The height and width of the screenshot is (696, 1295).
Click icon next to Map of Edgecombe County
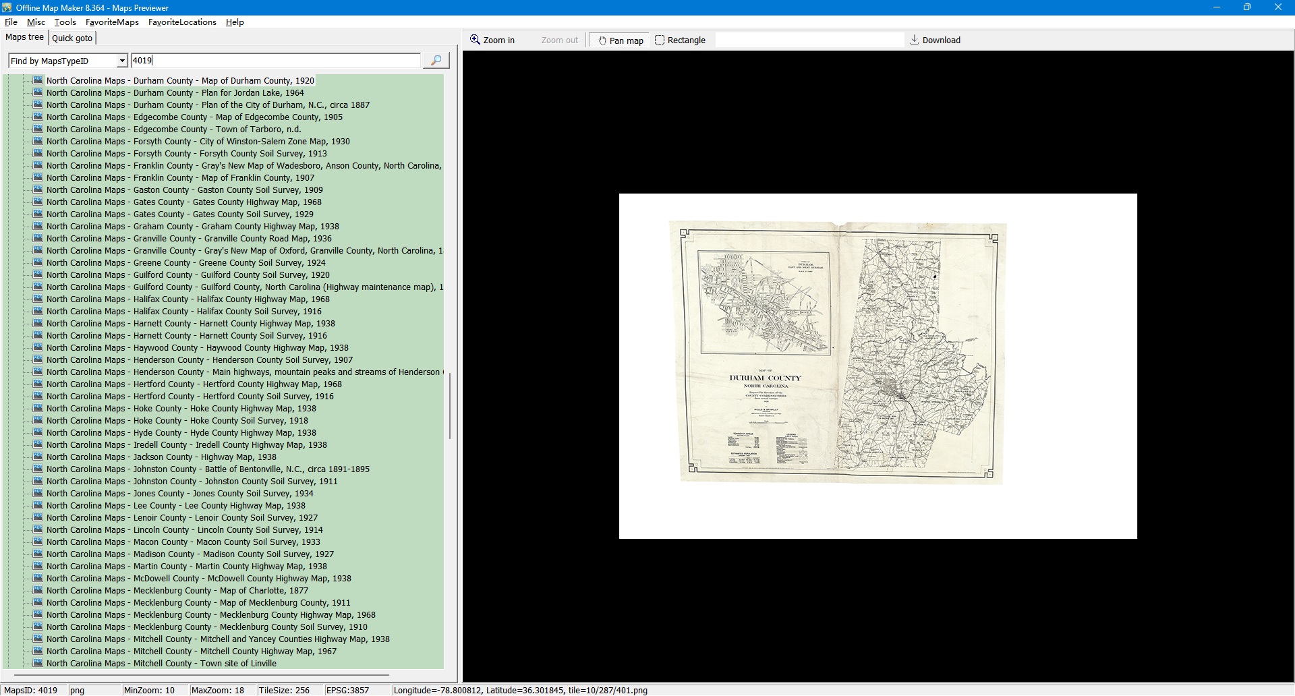coord(38,117)
